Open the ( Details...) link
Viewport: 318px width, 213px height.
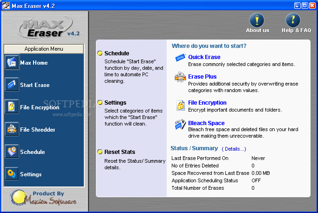234,149
